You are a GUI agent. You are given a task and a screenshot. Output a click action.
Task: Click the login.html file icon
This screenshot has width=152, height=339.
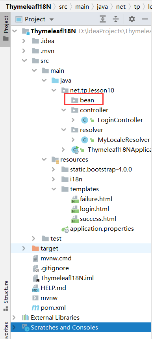(x=75, y=209)
